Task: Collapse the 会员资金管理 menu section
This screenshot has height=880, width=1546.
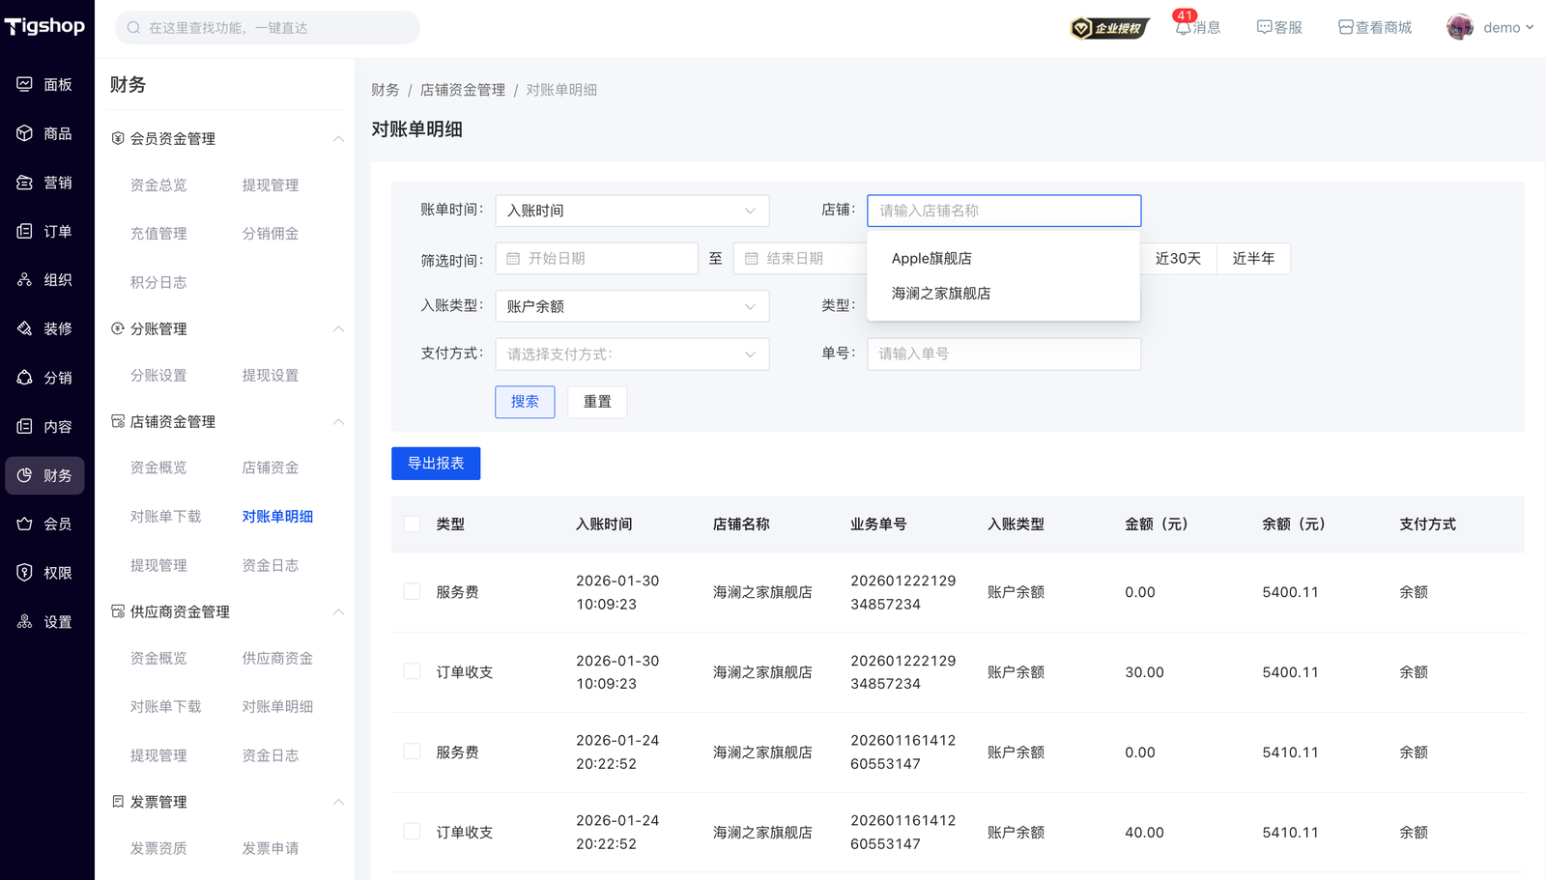Action: pos(338,139)
